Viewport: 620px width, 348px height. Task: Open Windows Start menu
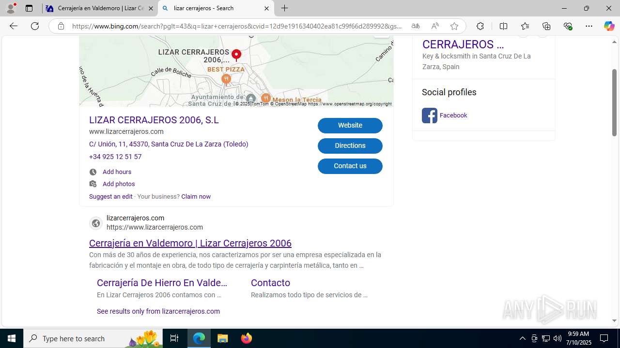coord(12,338)
